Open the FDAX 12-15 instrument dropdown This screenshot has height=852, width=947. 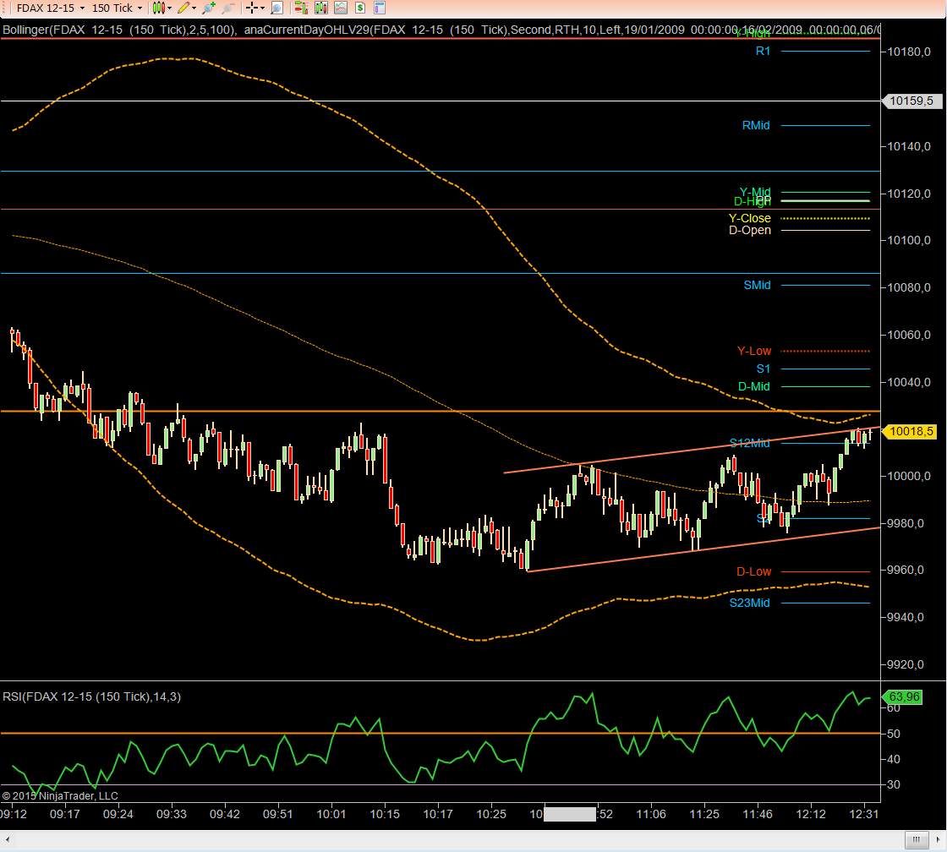pyautogui.click(x=51, y=8)
